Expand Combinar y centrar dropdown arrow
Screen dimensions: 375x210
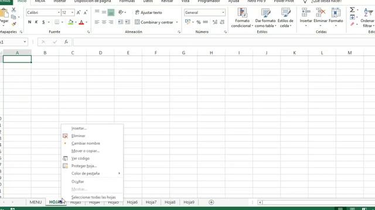[x=177, y=22]
